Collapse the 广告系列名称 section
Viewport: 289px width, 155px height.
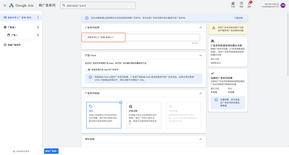[201, 28]
